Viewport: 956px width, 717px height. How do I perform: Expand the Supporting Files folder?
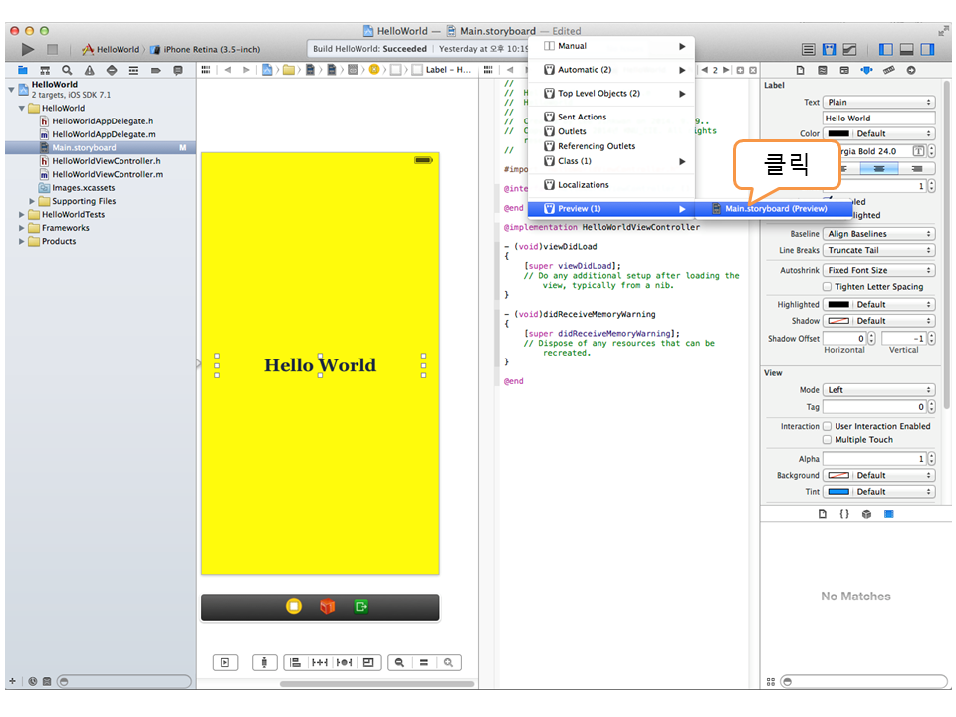pos(32,201)
